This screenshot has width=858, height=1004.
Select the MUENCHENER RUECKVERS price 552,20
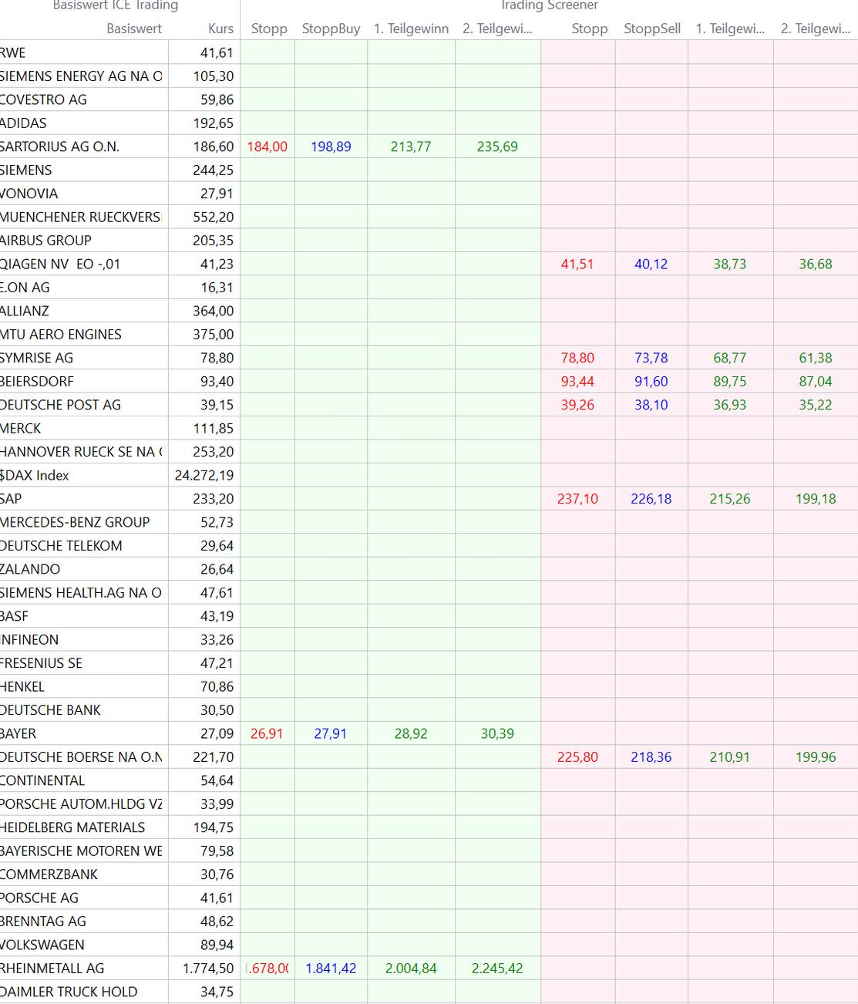[x=213, y=217]
